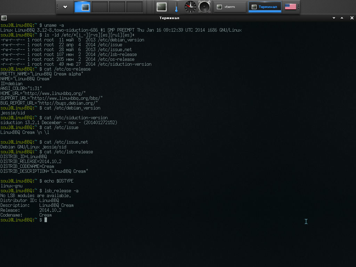Click the up arrow button in titlebar
Screen dimensions: 356x267
coord(342,18)
